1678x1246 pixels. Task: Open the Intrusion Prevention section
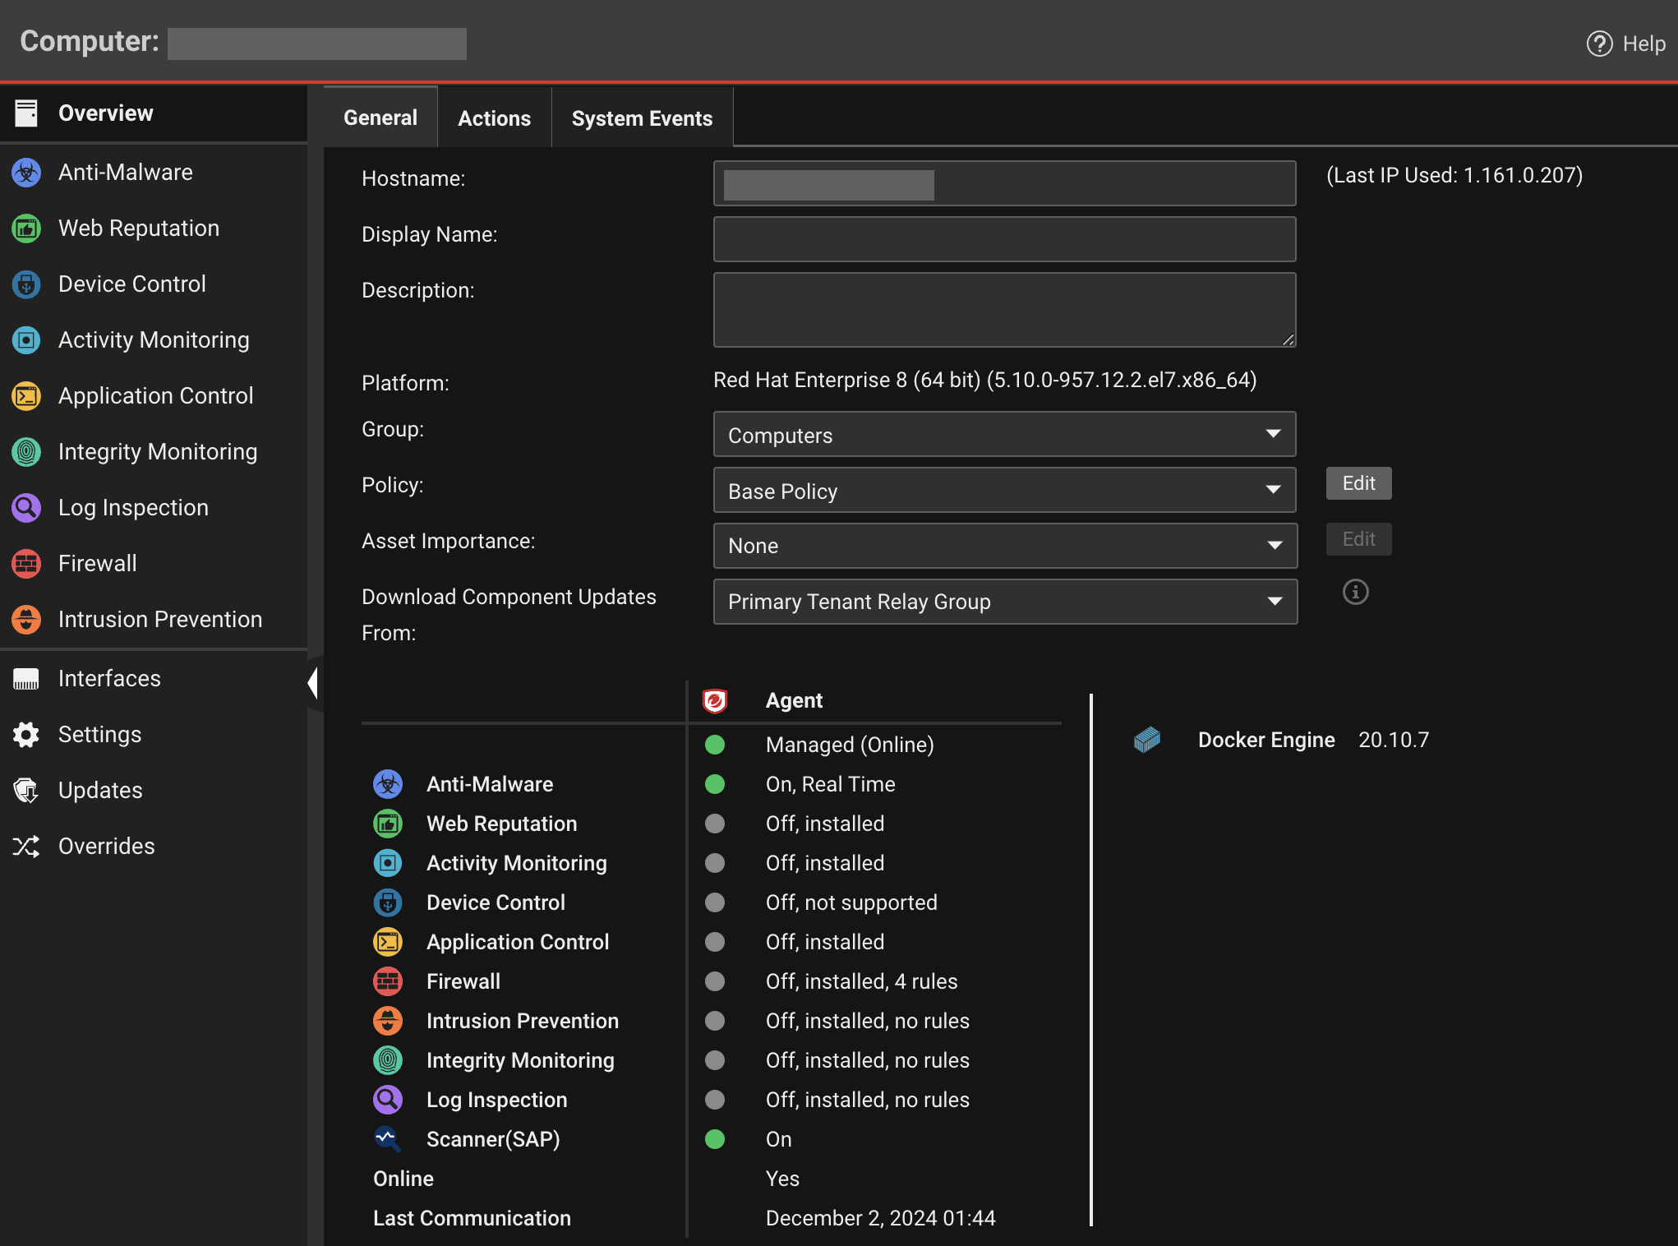pos(26,619)
